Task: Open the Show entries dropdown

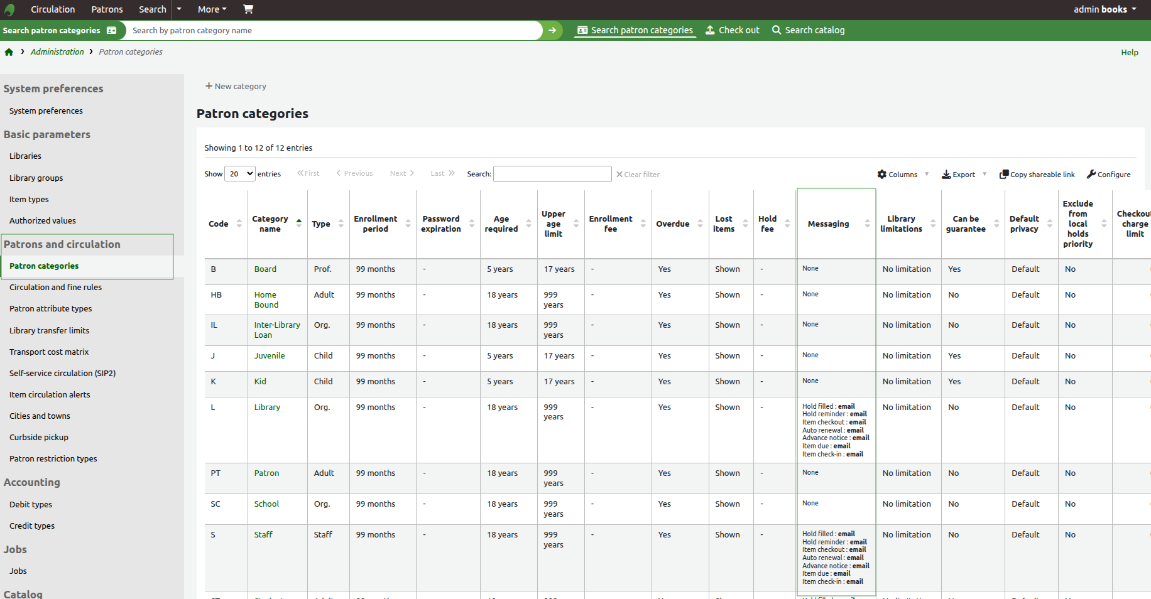Action: [239, 174]
